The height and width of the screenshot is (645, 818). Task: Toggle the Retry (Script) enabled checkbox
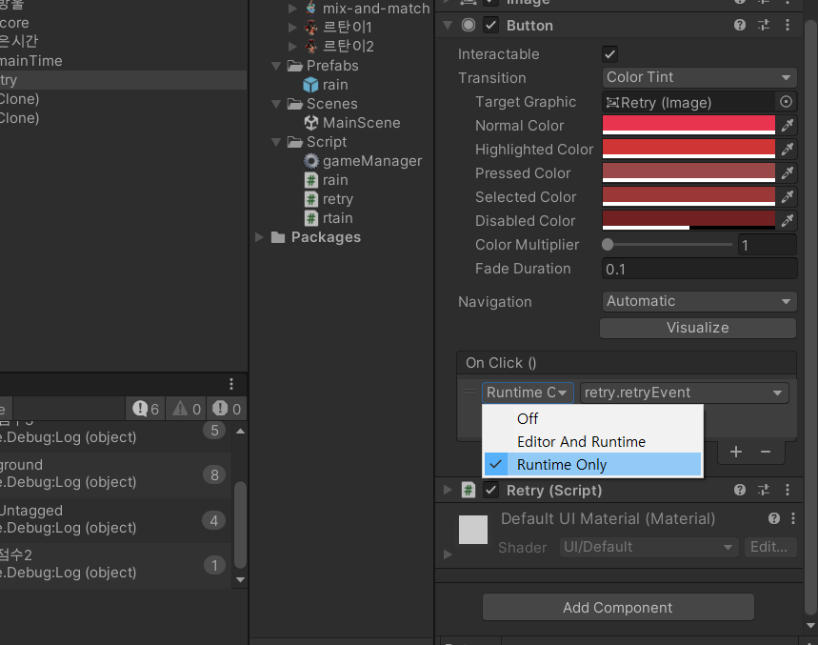point(491,490)
